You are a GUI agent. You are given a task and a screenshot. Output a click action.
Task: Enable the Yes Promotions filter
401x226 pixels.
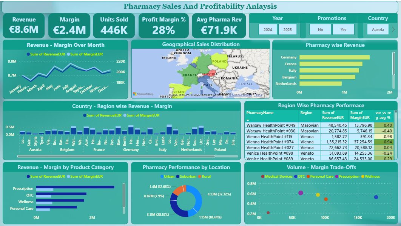[344, 29]
